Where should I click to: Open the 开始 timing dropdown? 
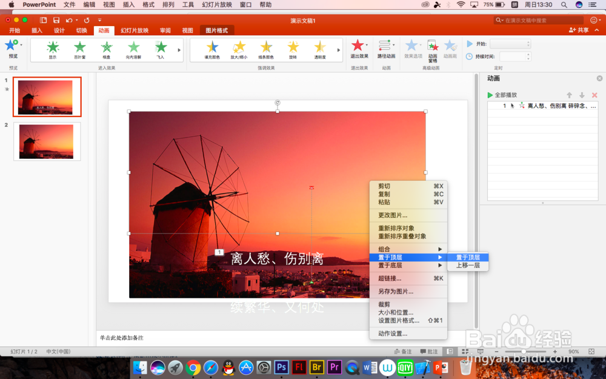pos(510,44)
